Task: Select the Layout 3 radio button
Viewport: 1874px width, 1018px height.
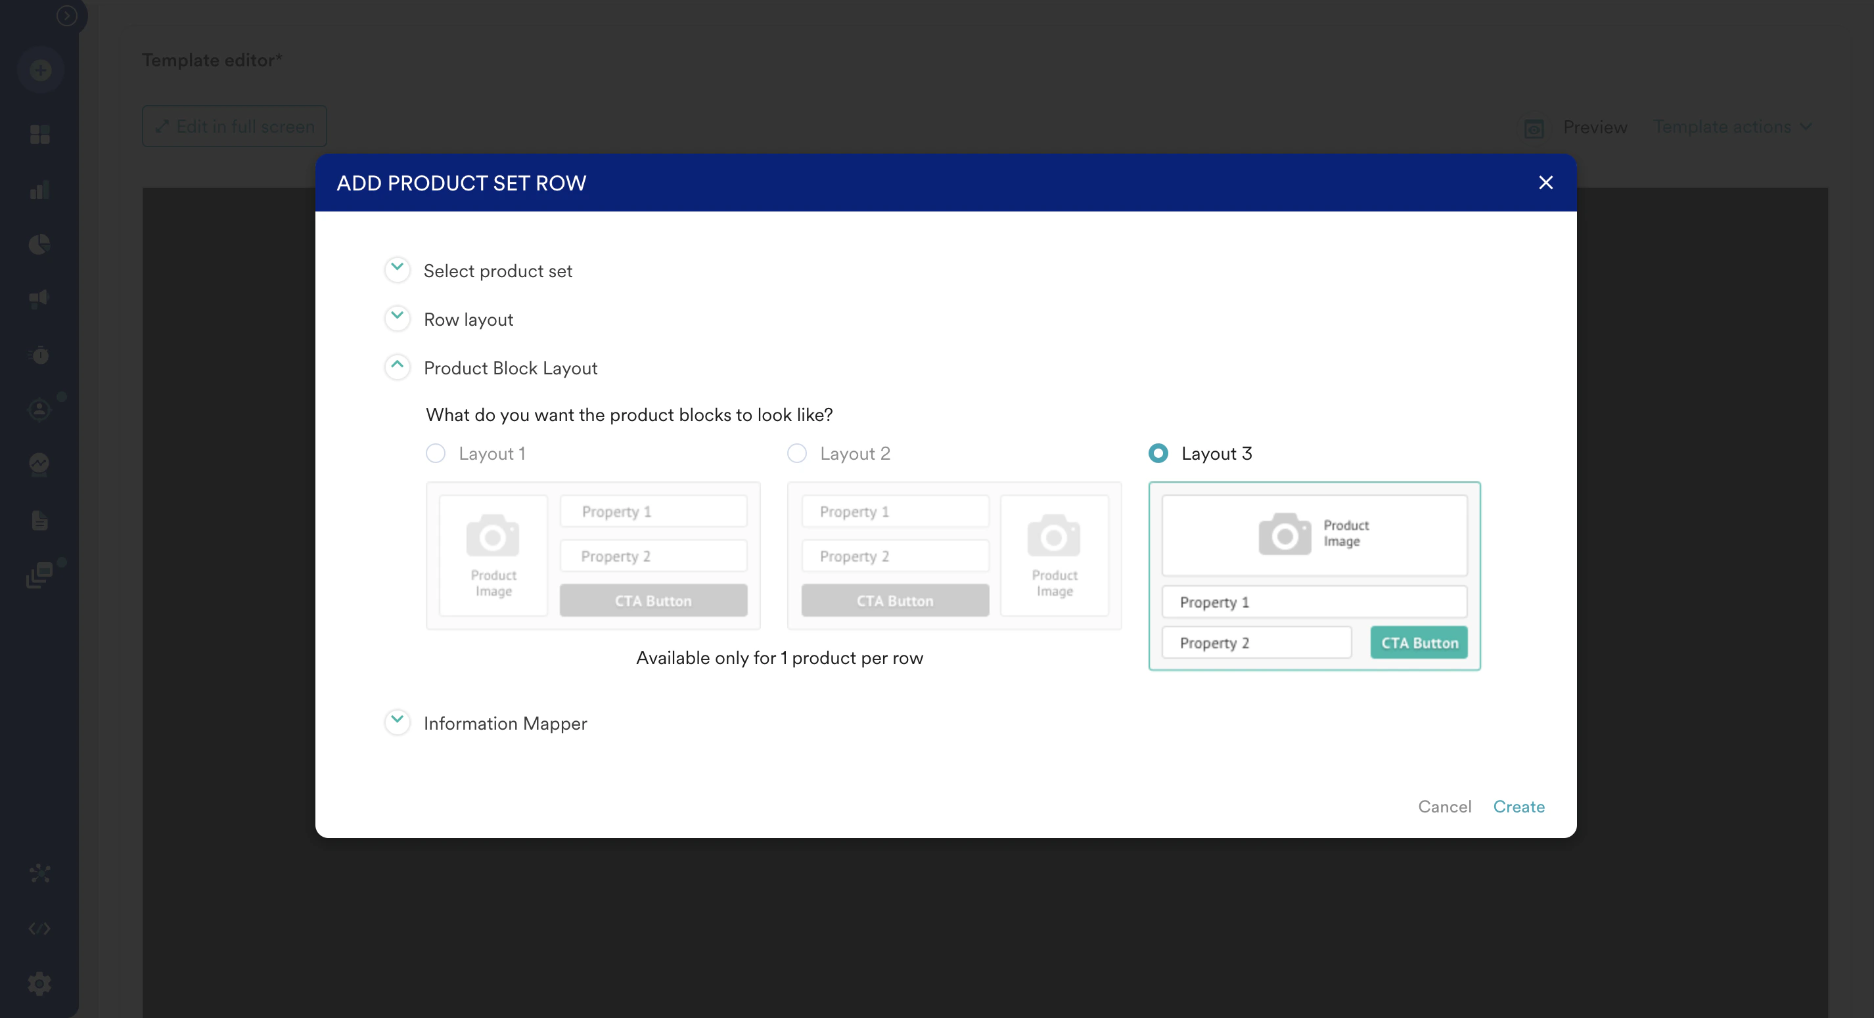Action: coord(1158,454)
